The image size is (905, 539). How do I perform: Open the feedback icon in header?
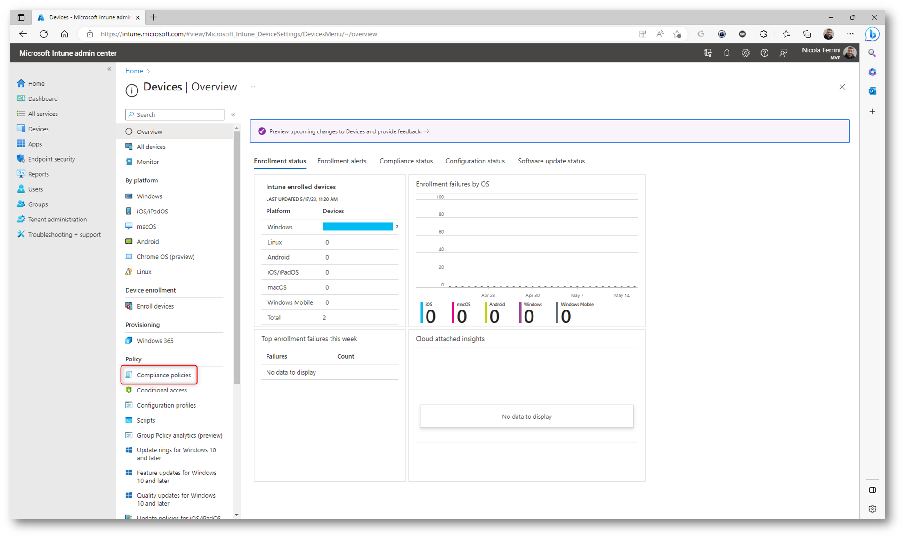click(x=783, y=53)
